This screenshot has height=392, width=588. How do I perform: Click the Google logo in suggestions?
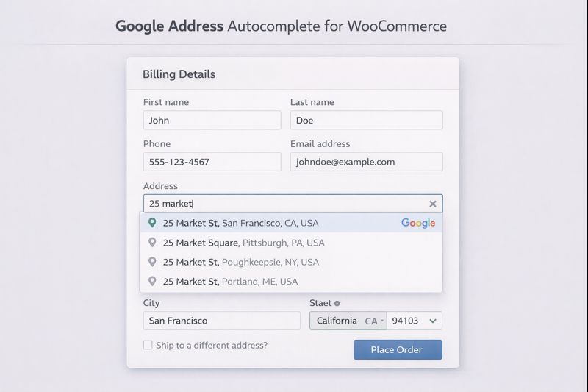coord(418,223)
